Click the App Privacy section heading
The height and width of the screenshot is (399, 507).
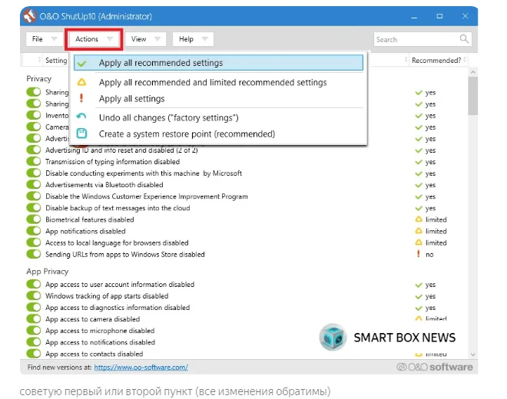(48, 272)
